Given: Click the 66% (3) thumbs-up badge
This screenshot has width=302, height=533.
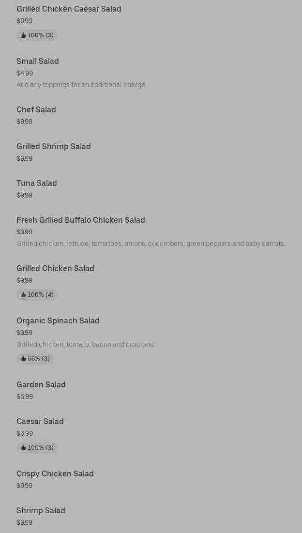Looking at the screenshot, I should click(x=35, y=359).
